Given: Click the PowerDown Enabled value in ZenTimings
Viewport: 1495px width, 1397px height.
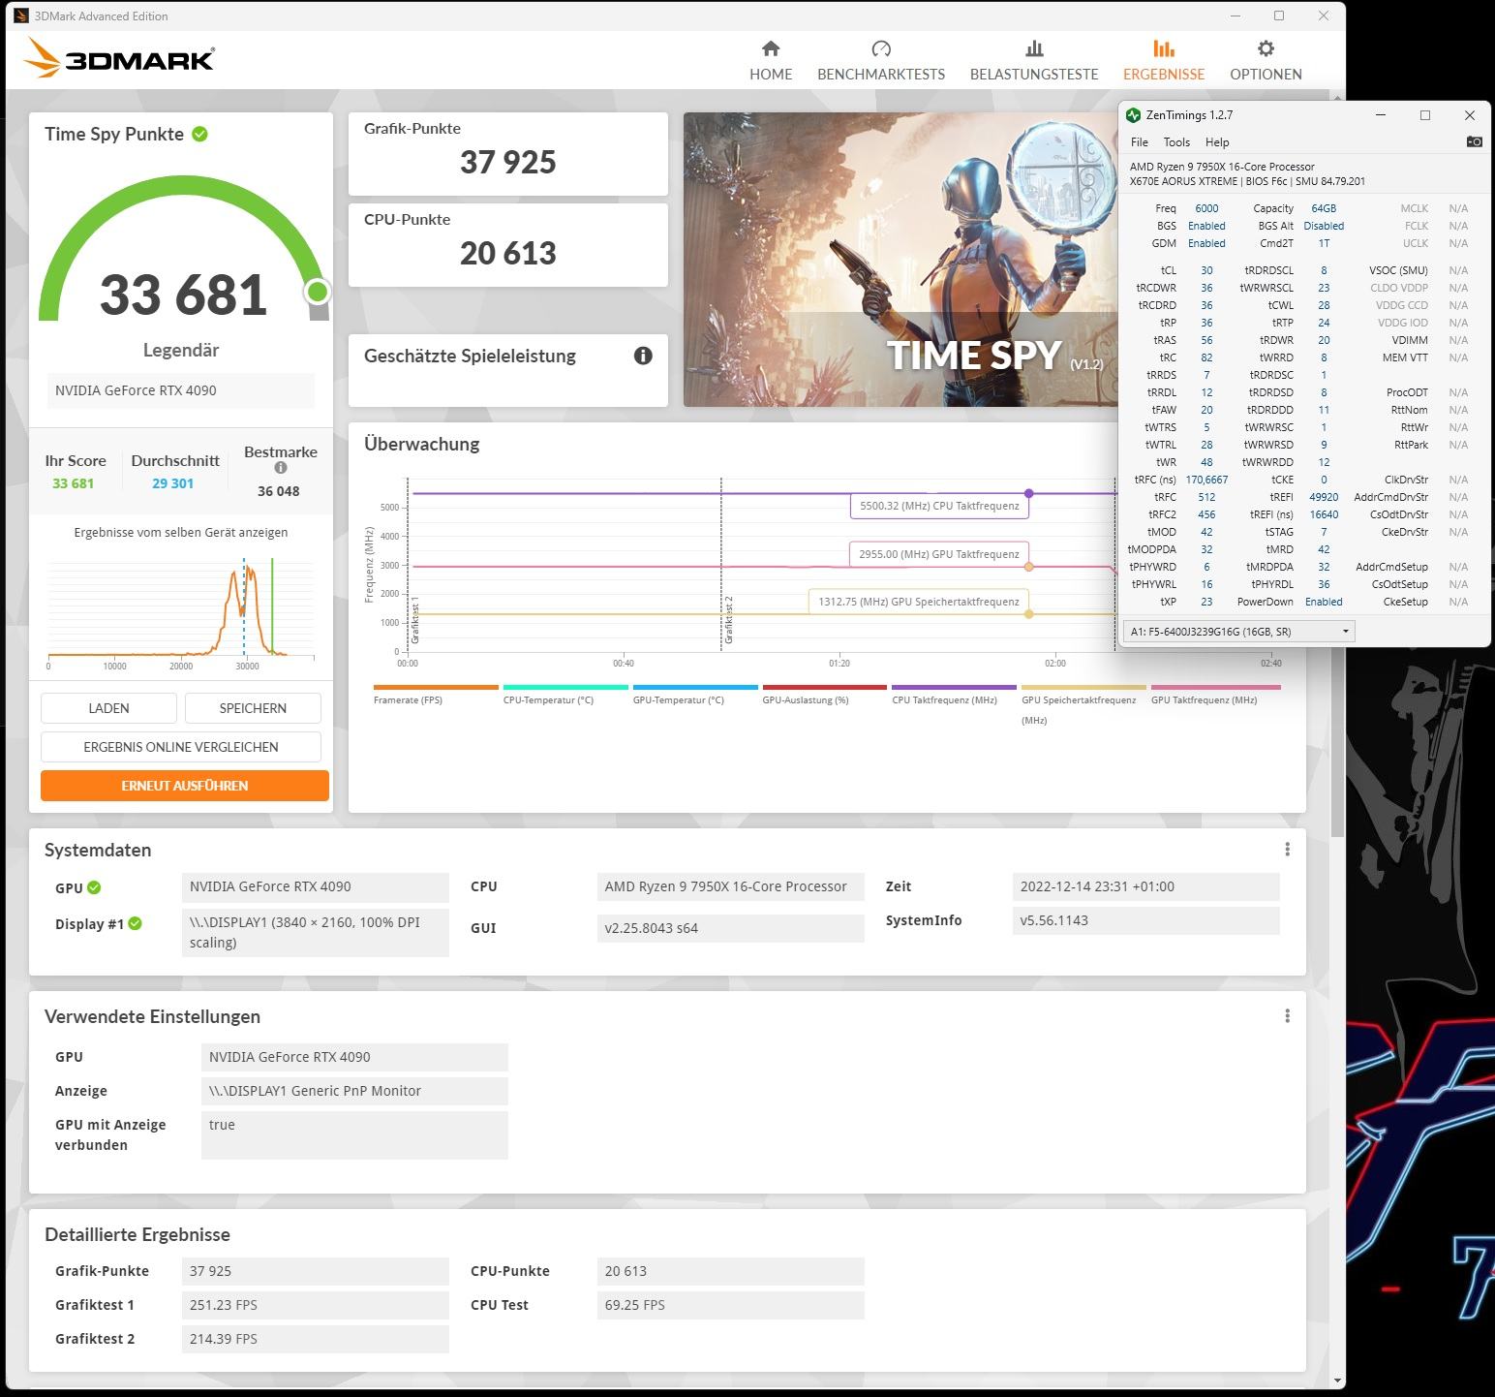Looking at the screenshot, I should 1324,602.
